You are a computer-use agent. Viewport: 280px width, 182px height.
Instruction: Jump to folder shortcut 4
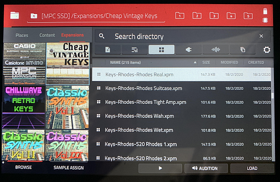tap(231, 16)
